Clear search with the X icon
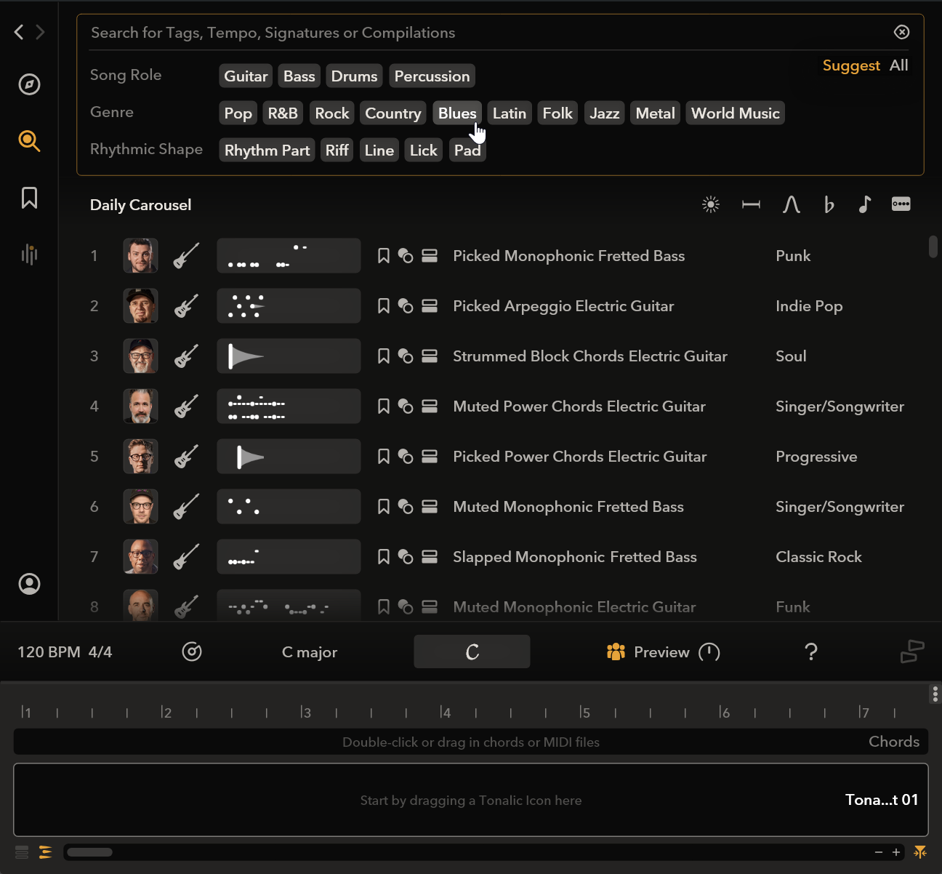The image size is (942, 874). point(901,32)
